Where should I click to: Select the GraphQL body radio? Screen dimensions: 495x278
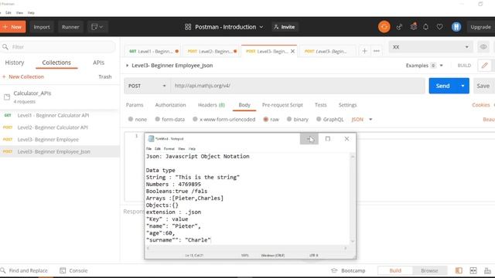(319, 119)
